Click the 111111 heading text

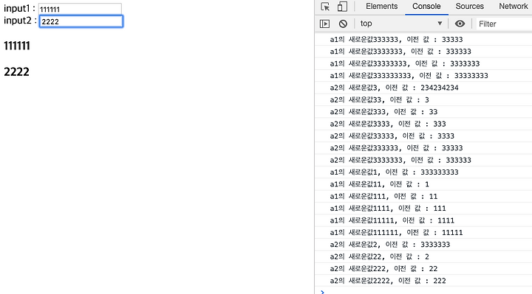click(17, 46)
